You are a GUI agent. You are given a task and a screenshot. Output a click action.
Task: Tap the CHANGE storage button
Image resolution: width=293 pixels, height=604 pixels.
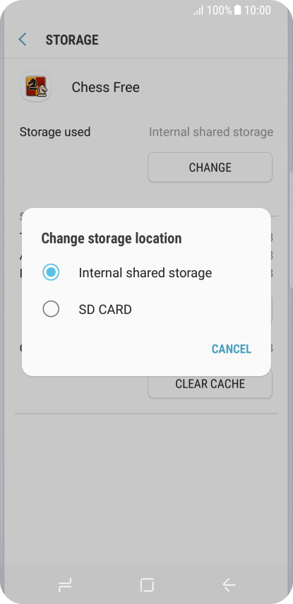click(210, 167)
